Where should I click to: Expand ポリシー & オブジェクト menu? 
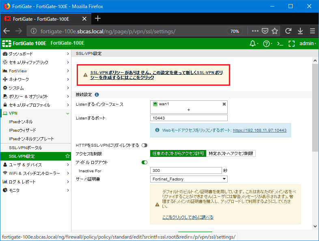click(36, 96)
